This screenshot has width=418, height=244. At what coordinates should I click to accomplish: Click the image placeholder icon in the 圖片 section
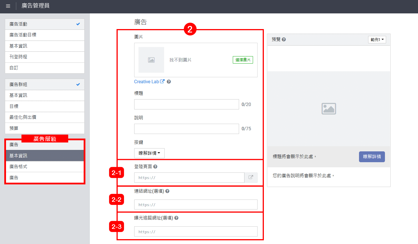click(151, 60)
